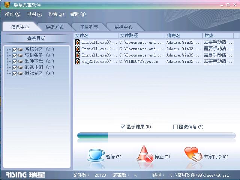Select the 软件下载 (E:) drive label
This screenshot has height=180, width=240.
click(x=39, y=61)
